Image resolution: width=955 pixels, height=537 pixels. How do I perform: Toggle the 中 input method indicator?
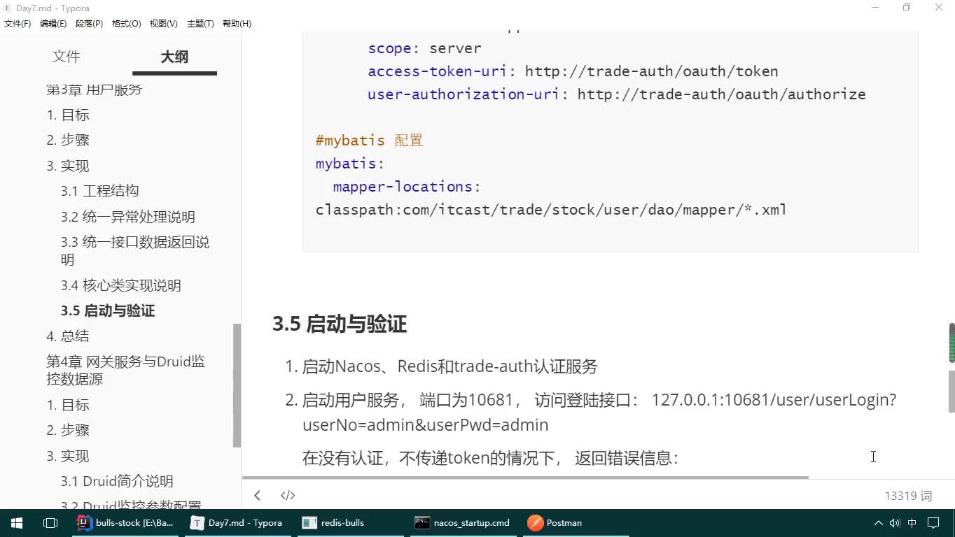coord(912,522)
